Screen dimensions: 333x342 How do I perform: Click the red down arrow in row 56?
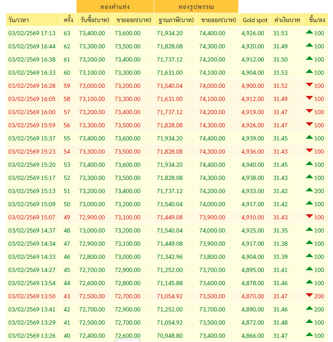click(309, 124)
